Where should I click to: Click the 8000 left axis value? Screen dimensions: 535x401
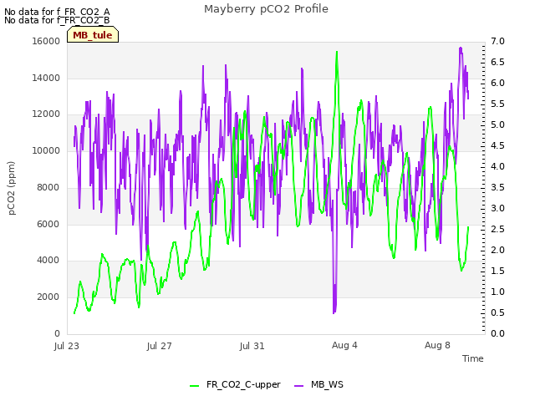[48, 187]
